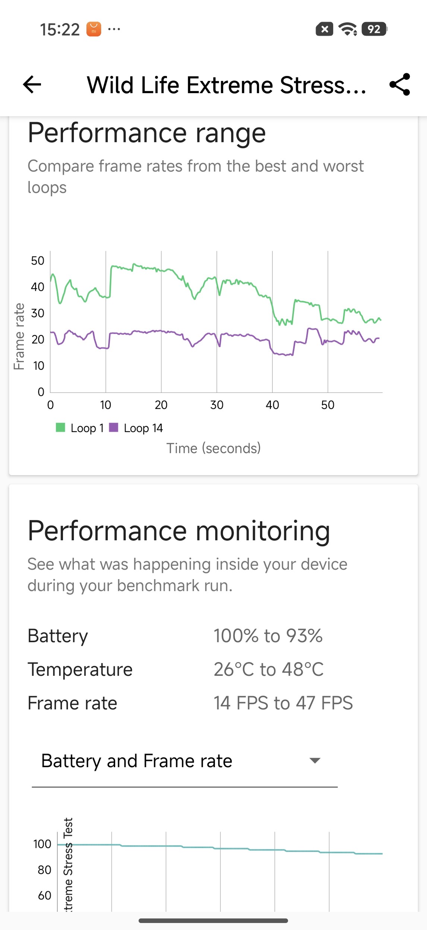Tap the orange Mi store notification icon
The width and height of the screenshot is (427, 930).
pyautogui.click(x=94, y=29)
